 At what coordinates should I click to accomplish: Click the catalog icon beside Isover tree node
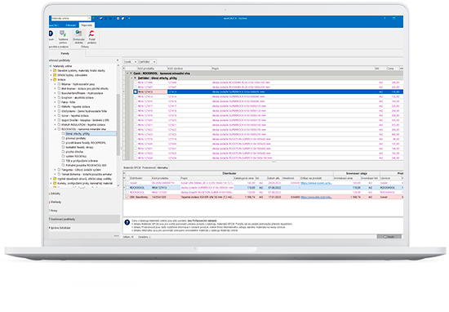coord(59,116)
